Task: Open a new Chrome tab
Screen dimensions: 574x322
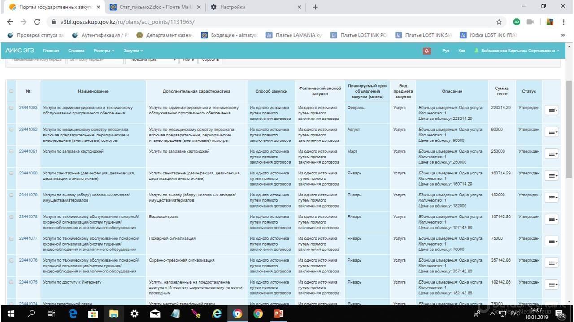Action: pos(315,7)
